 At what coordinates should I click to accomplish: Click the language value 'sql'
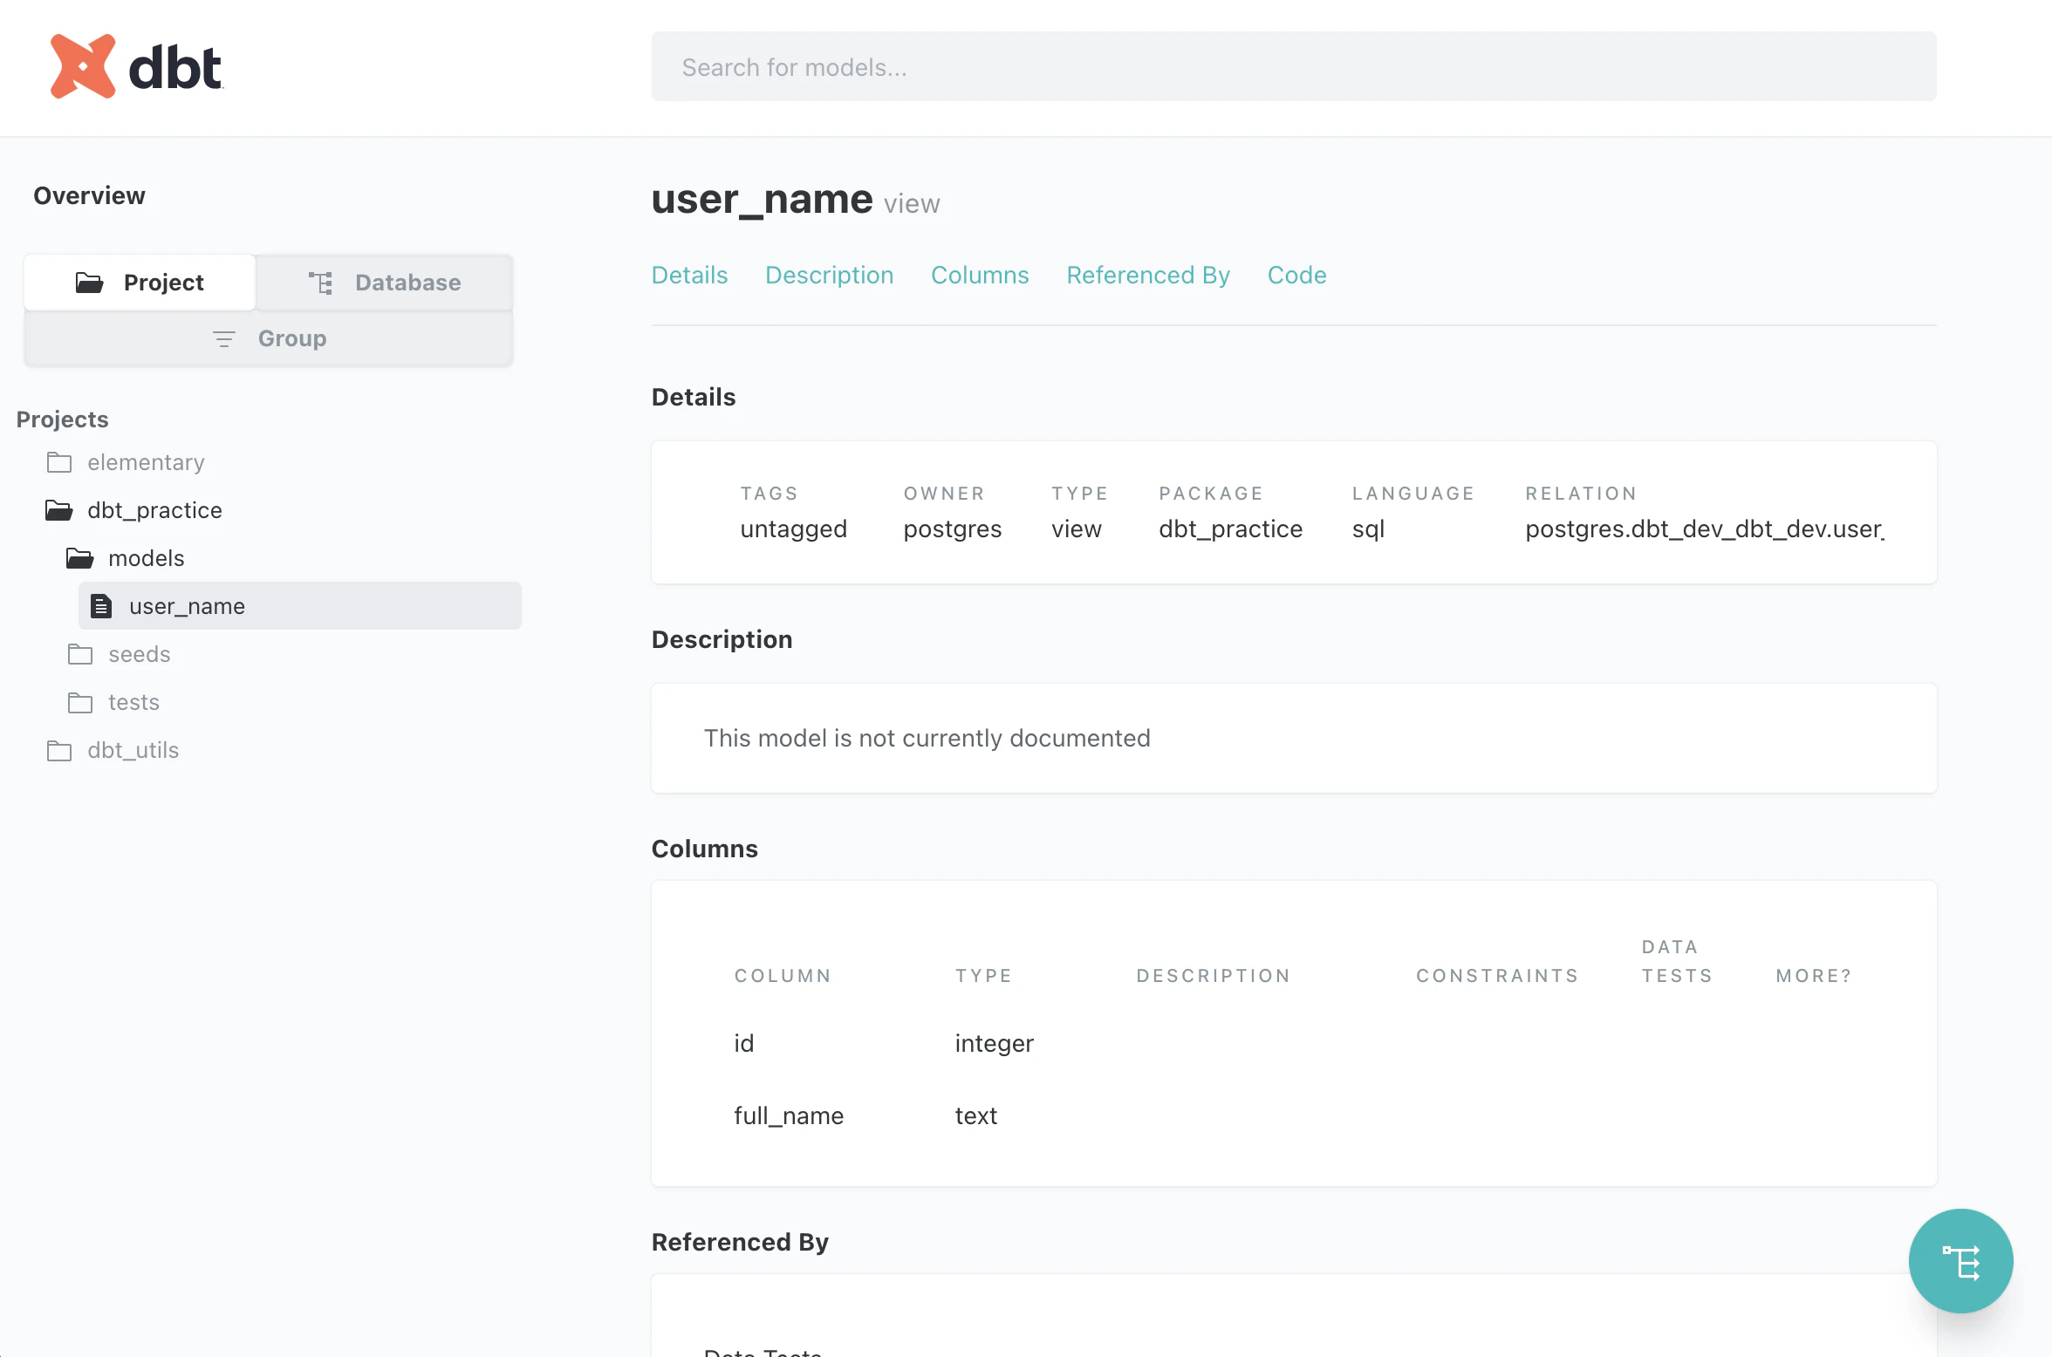[1368, 528]
